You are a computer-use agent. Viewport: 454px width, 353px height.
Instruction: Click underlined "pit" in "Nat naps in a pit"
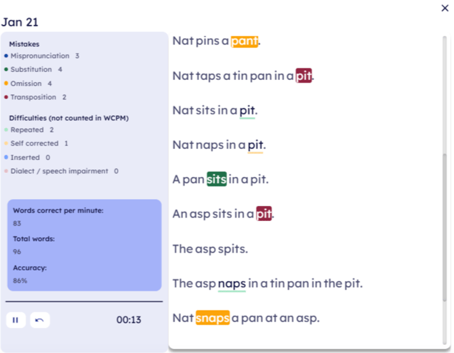[x=255, y=145]
